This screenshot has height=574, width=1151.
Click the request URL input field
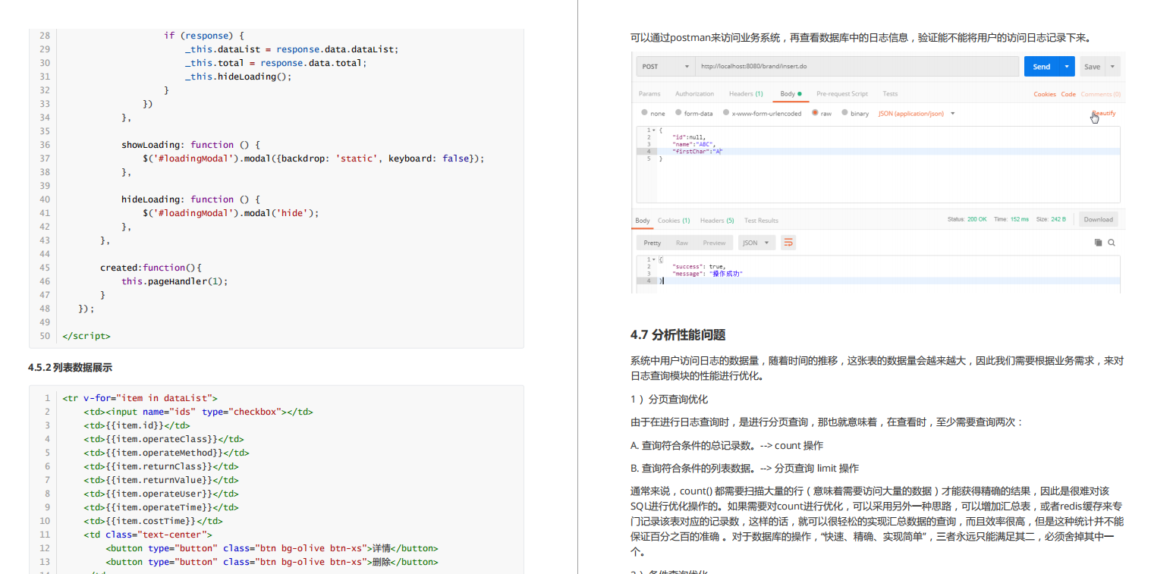(x=857, y=67)
